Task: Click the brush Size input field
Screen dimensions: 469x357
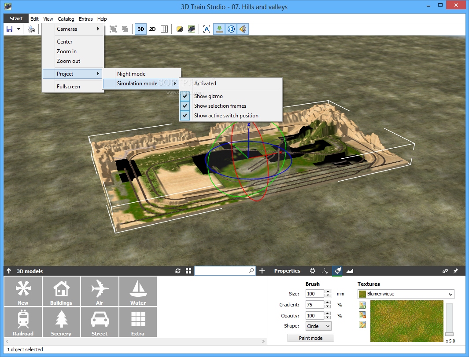Action: coord(315,294)
